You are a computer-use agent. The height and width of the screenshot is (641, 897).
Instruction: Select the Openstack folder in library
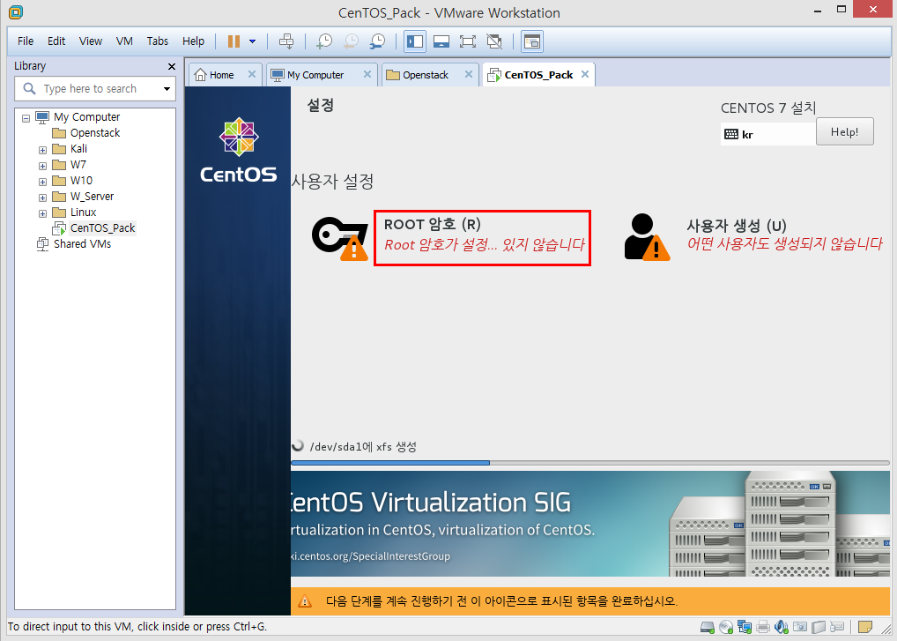tap(85, 133)
